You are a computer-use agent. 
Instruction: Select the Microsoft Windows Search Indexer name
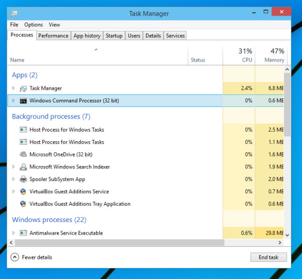click(x=69, y=167)
